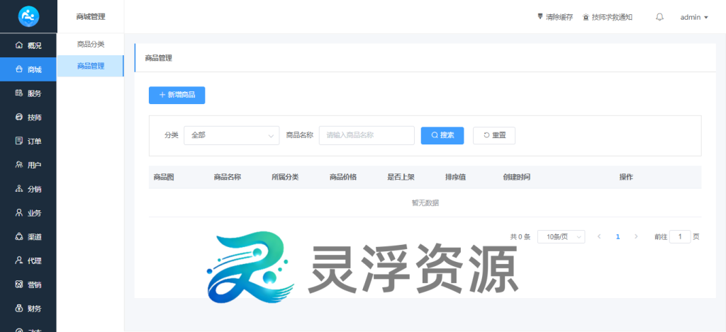
Task: Click the 渠道 channel icon
Action: 19,236
